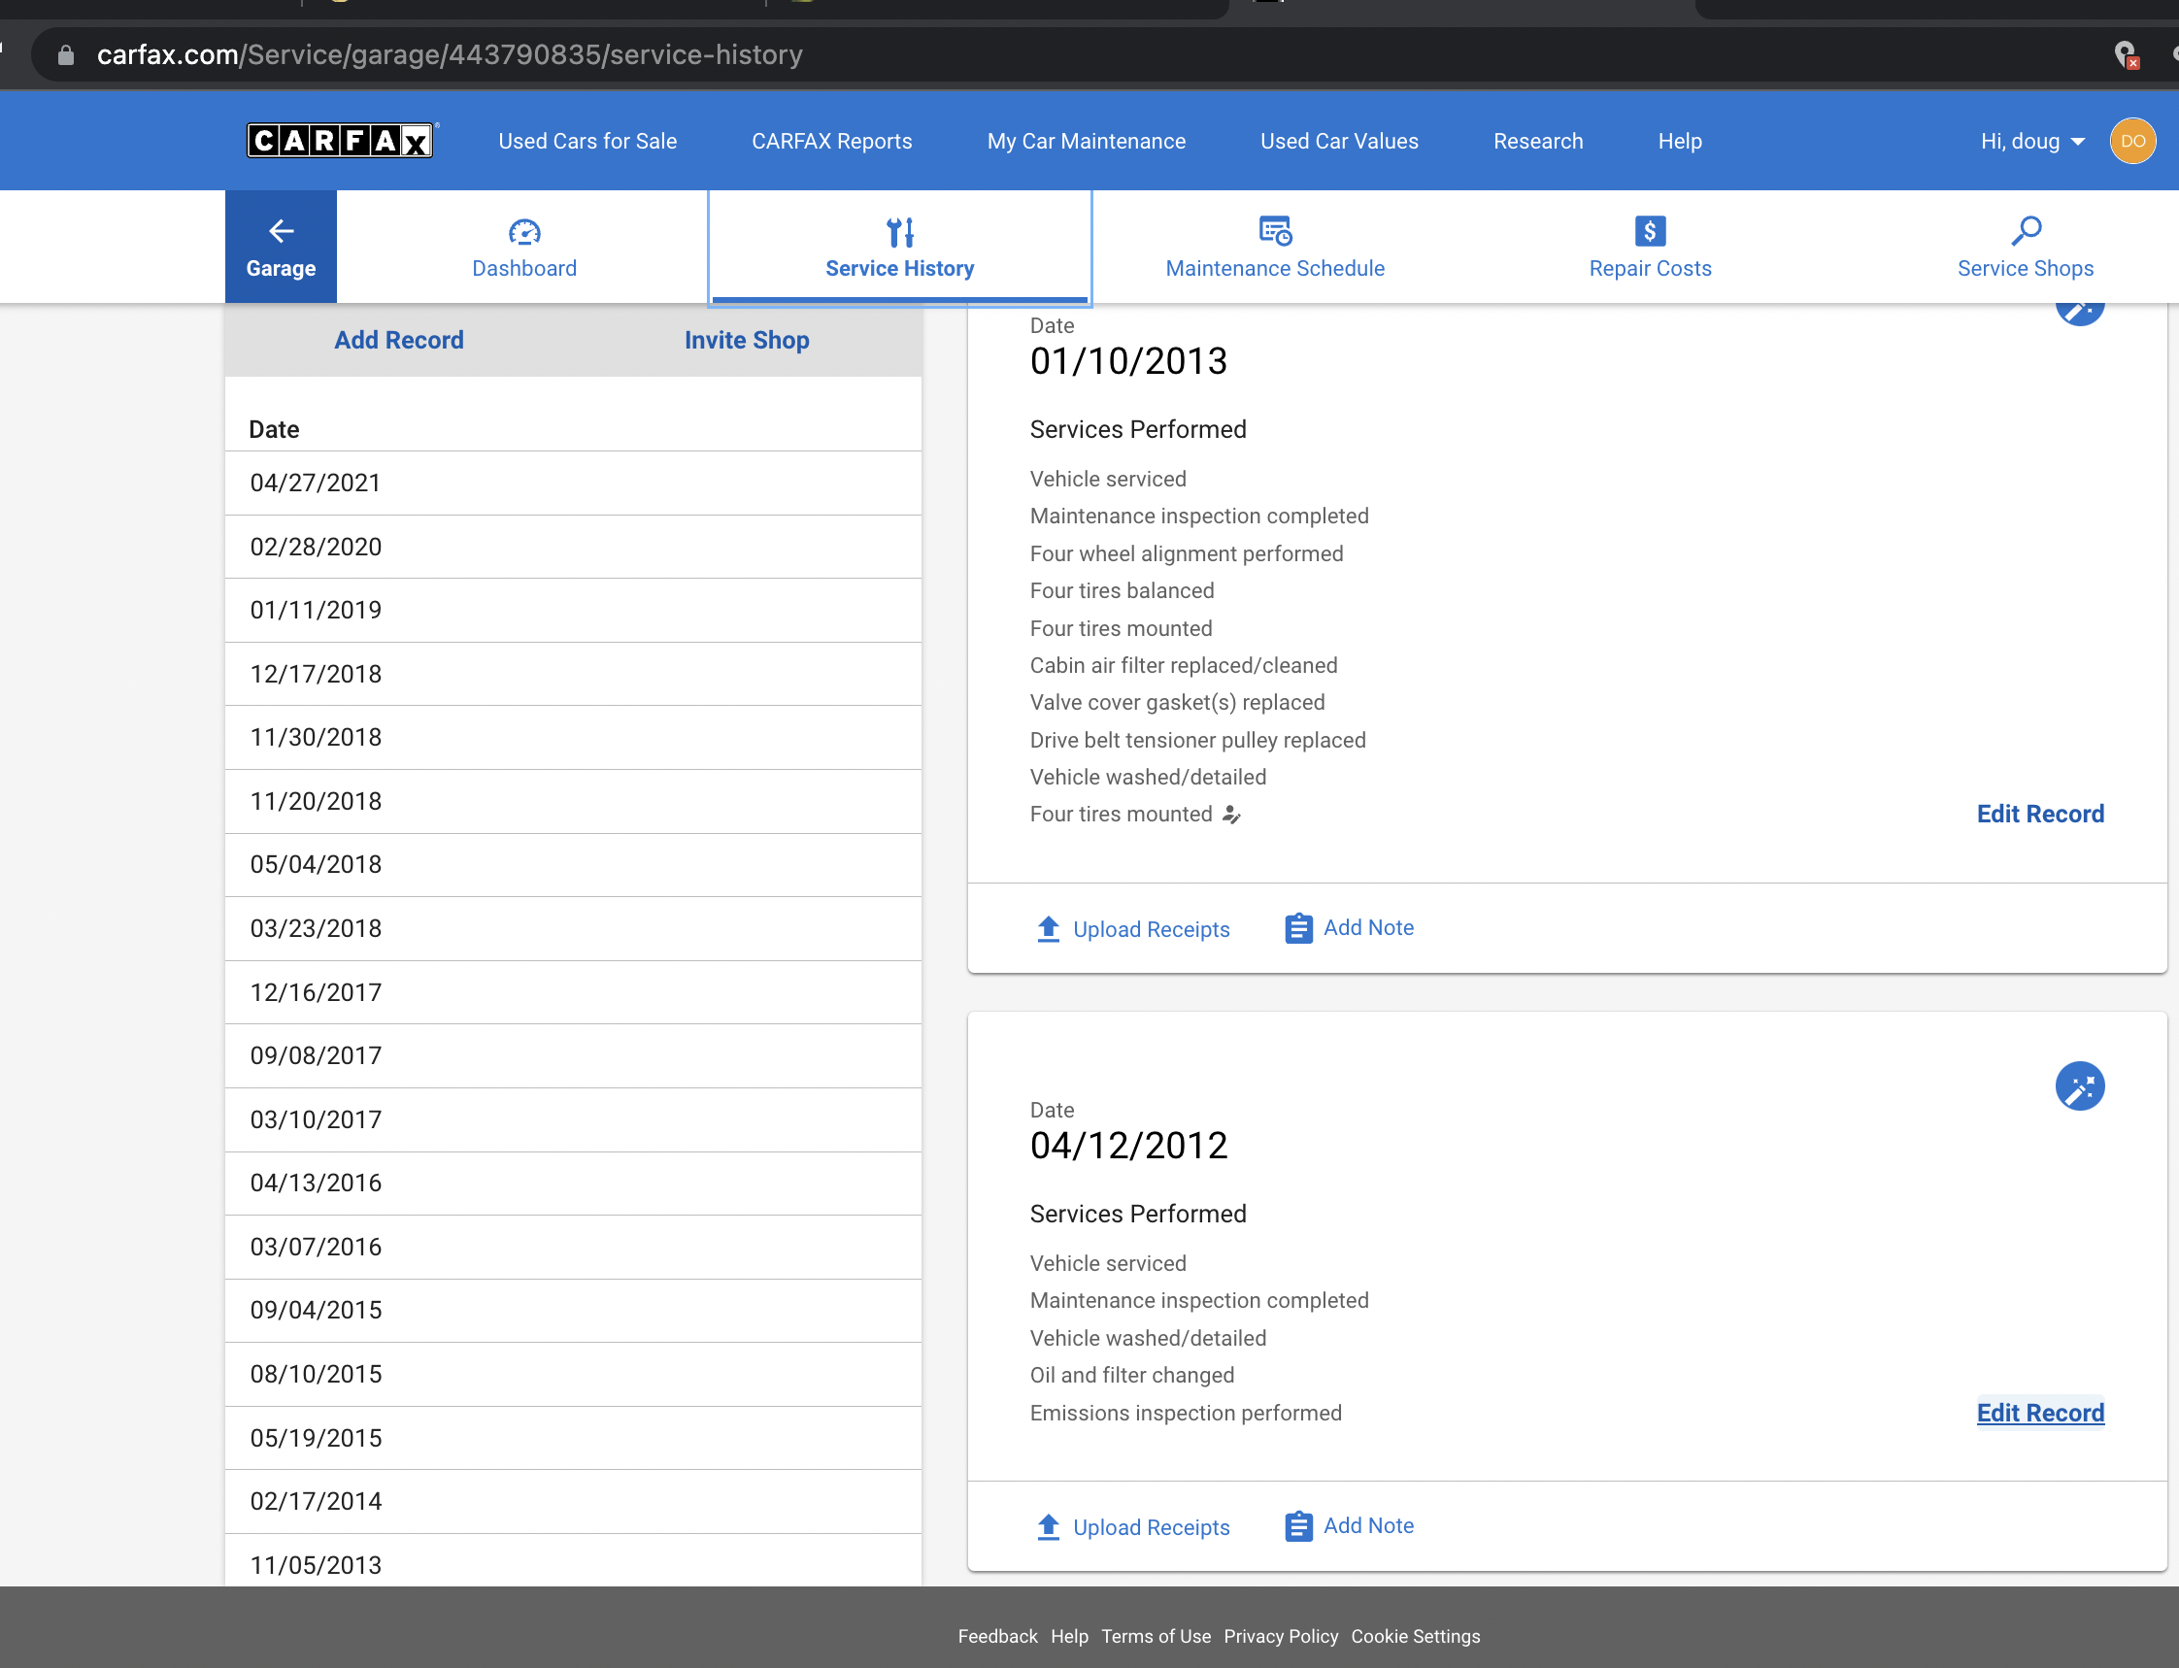Open the Research menu
The height and width of the screenshot is (1668, 2179).
(1538, 141)
